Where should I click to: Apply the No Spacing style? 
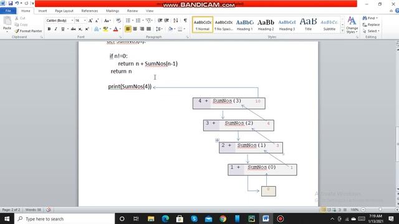point(224,25)
